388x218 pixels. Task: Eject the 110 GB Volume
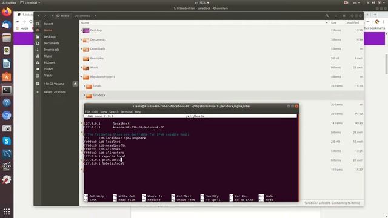point(75,84)
